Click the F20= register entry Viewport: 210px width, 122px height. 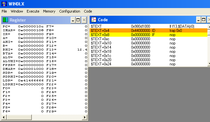click(67, 77)
